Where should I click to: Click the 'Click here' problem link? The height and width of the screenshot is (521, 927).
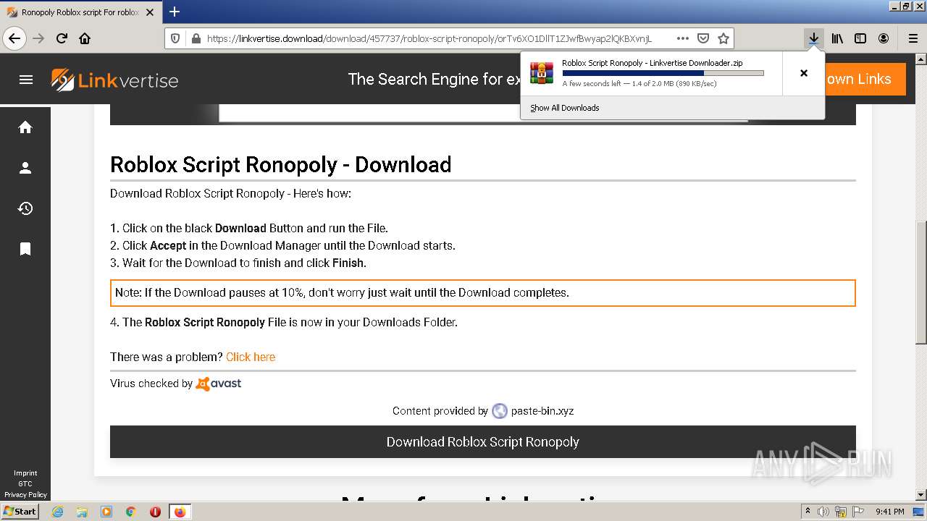(x=251, y=357)
